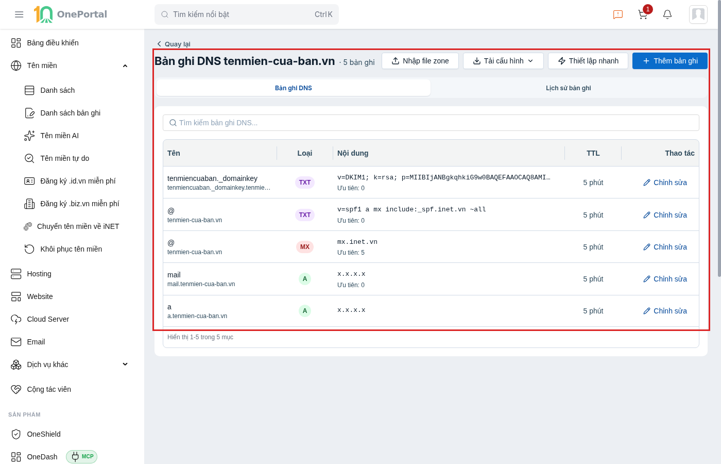Click the mx.inet.vn content text
This screenshot has height=464, width=721.
click(357, 242)
